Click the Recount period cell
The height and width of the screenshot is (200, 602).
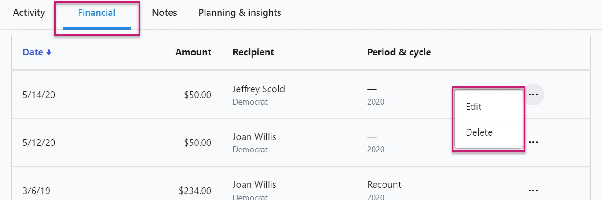(384, 185)
